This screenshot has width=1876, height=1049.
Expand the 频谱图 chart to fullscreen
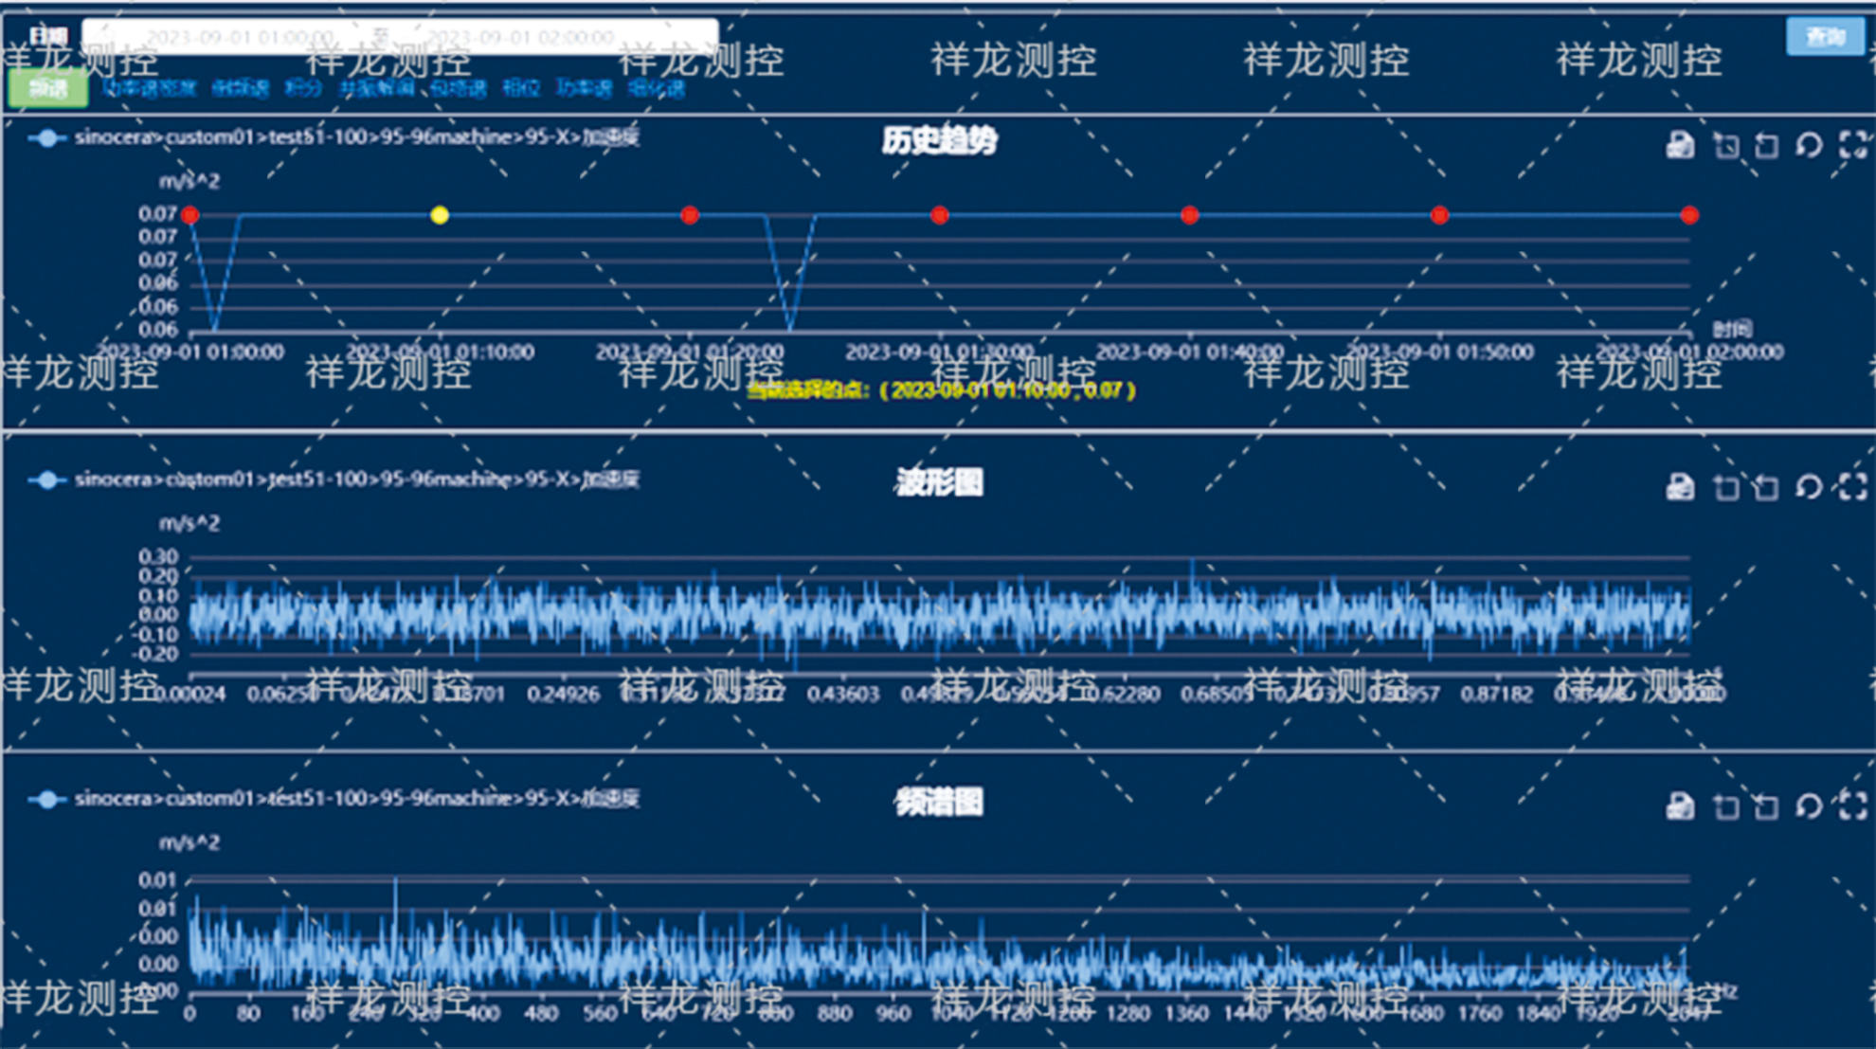click(1852, 806)
